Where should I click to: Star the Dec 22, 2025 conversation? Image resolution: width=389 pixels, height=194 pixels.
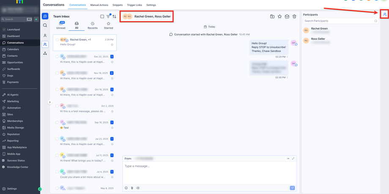tap(112, 62)
